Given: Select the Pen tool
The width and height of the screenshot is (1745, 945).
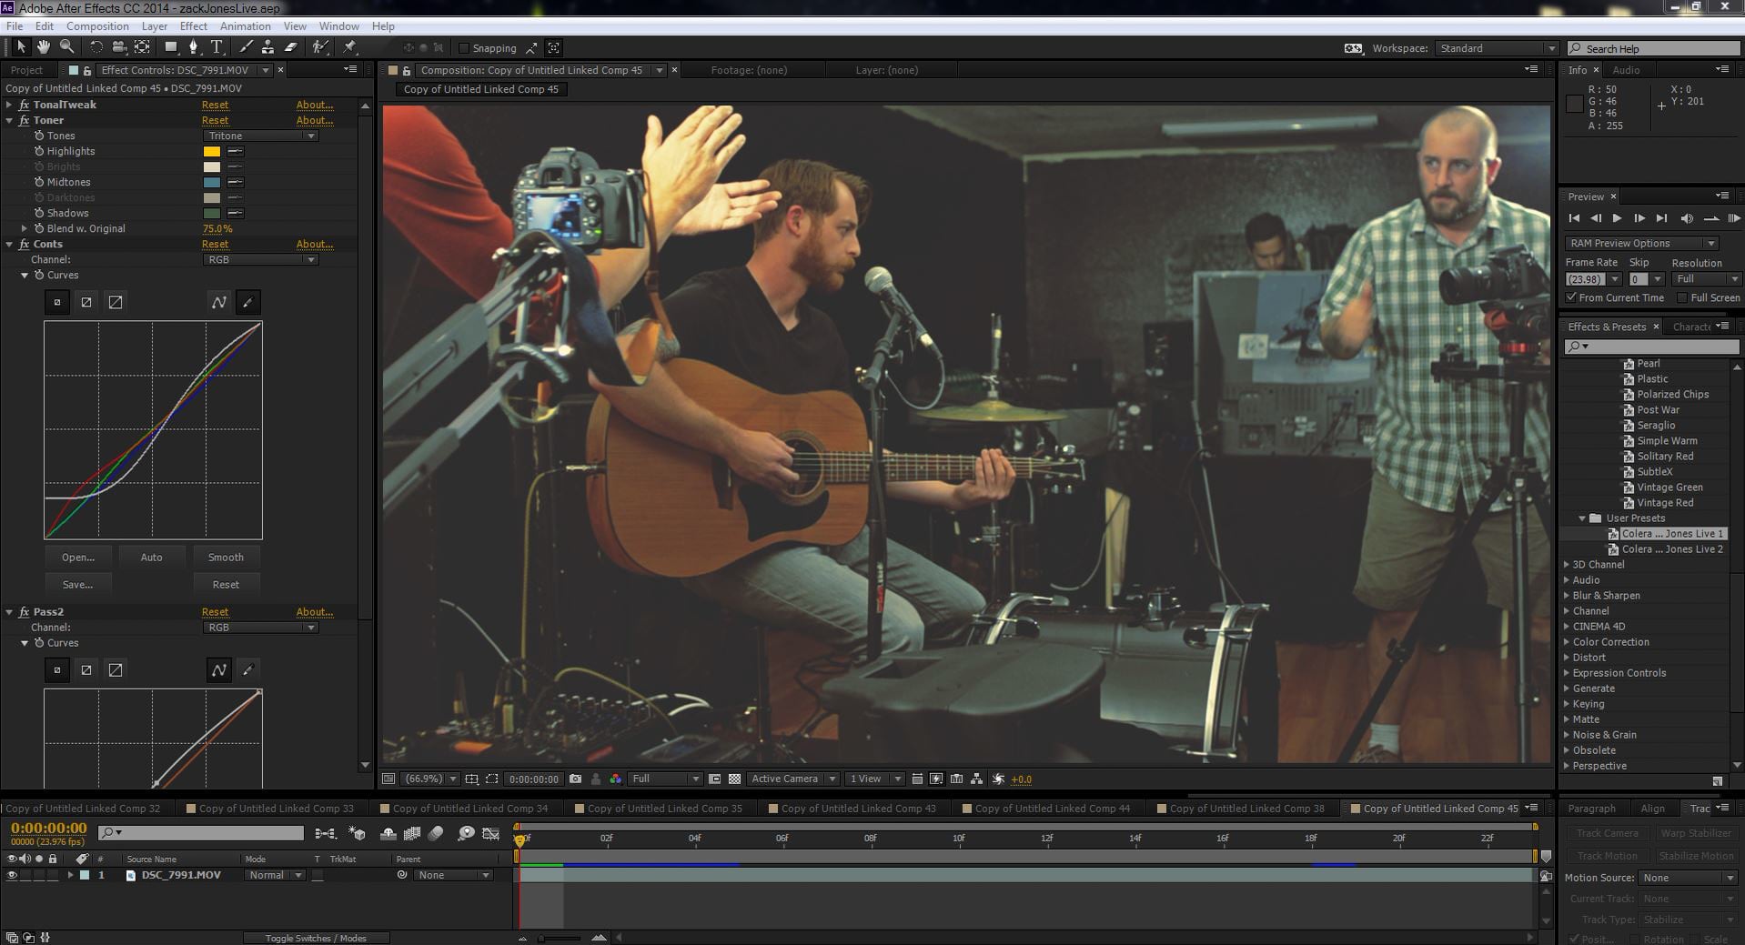Looking at the screenshot, I should (x=193, y=47).
